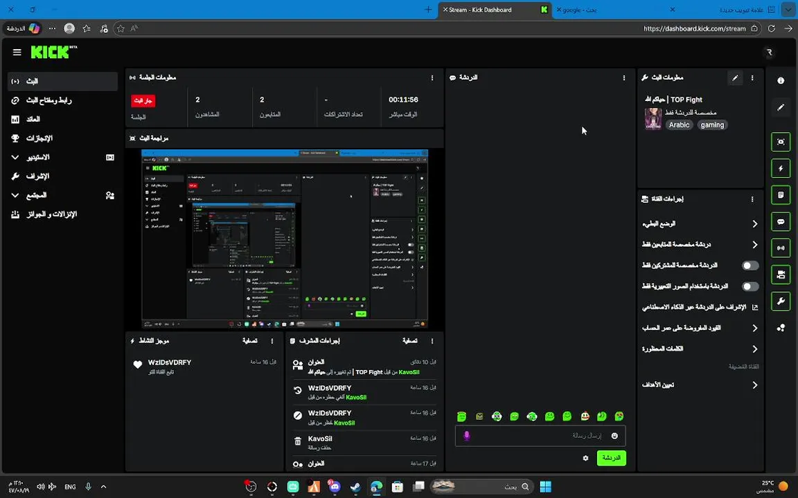Open the البث sidebar item
798x498 pixels.
tap(62, 82)
